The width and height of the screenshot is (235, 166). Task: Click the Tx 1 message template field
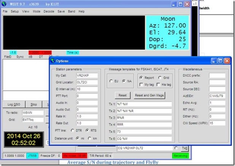[144, 104]
